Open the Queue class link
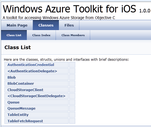 (x=13, y=102)
